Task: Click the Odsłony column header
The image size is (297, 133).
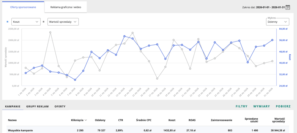Action: 100,120
